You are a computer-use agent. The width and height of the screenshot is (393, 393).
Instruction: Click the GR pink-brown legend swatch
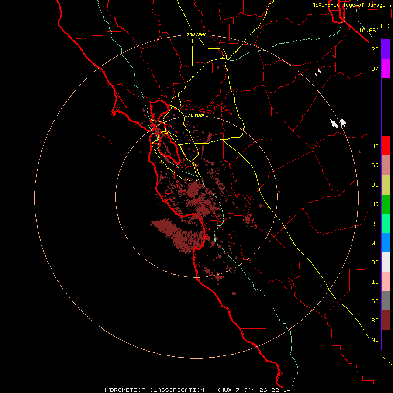pyautogui.click(x=386, y=165)
